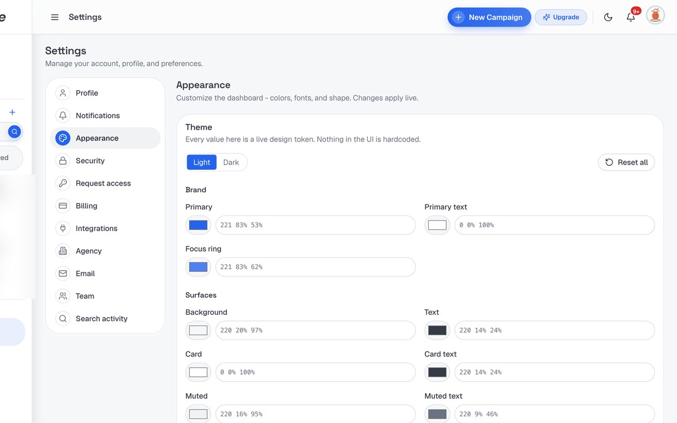Screen dimensions: 677x423
Task: Click the plus icon at left edge
Action: [12, 112]
